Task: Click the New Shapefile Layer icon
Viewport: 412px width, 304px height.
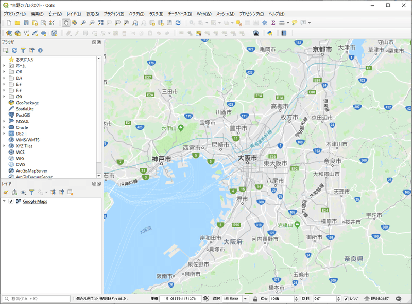Action: point(26,33)
